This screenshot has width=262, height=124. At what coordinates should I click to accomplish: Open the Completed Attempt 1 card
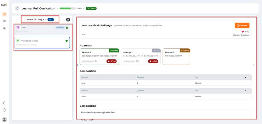(99, 57)
